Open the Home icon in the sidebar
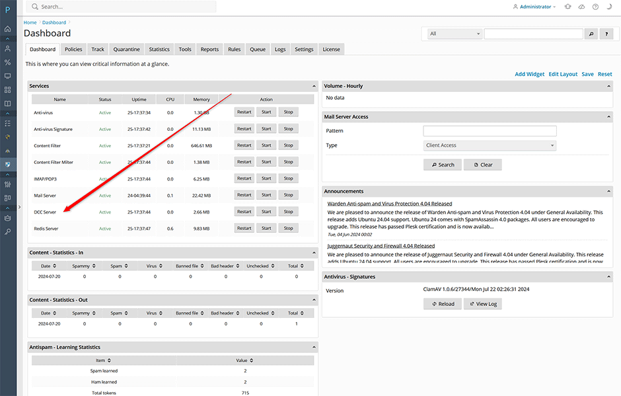This screenshot has width=621, height=396. tap(7, 29)
